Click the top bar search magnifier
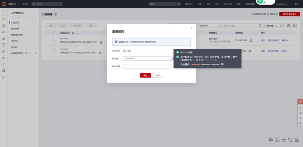The image size is (303, 147). [x=179, y=4]
